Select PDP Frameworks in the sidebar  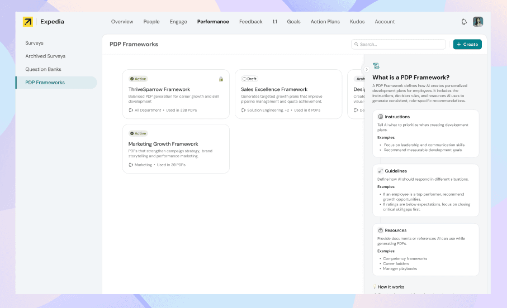point(56,83)
